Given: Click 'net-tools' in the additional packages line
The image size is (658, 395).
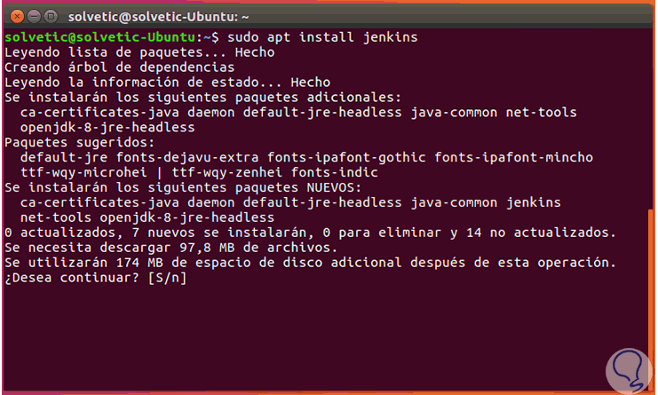Looking at the screenshot, I should [x=542, y=113].
